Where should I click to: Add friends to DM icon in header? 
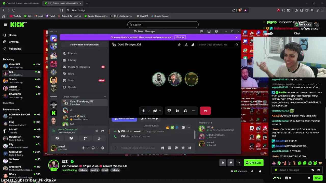point(186,44)
